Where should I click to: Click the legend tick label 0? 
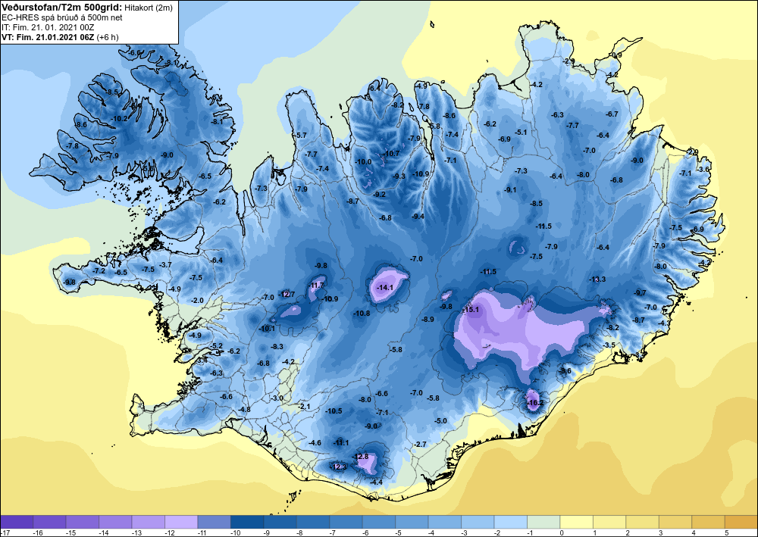(561, 533)
